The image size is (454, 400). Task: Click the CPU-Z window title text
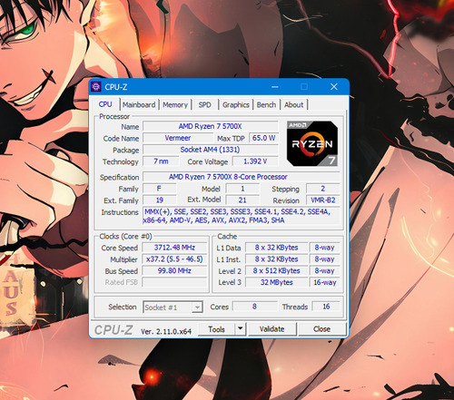(116, 87)
